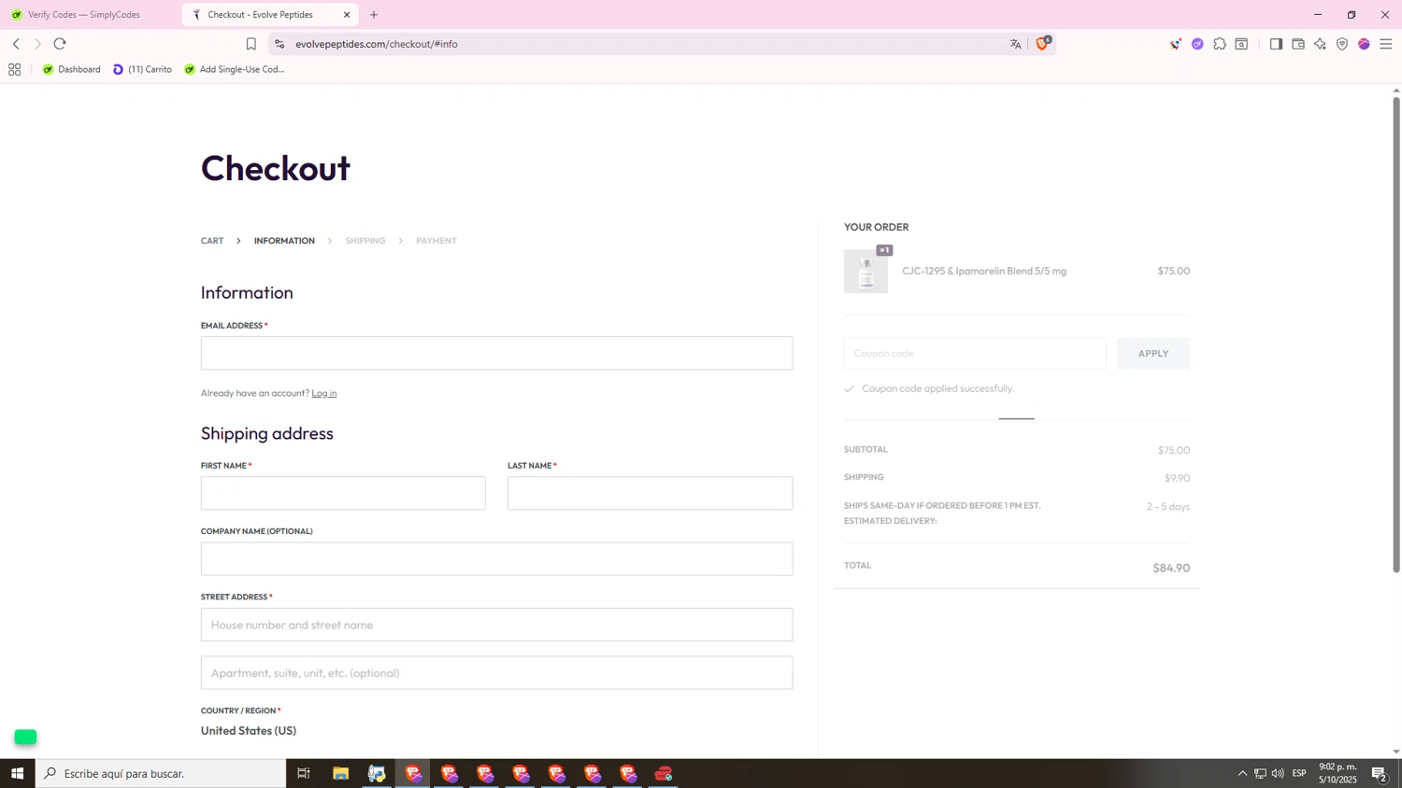1402x788 pixels.
Task: Click the browser back arrow
Action: point(16,44)
